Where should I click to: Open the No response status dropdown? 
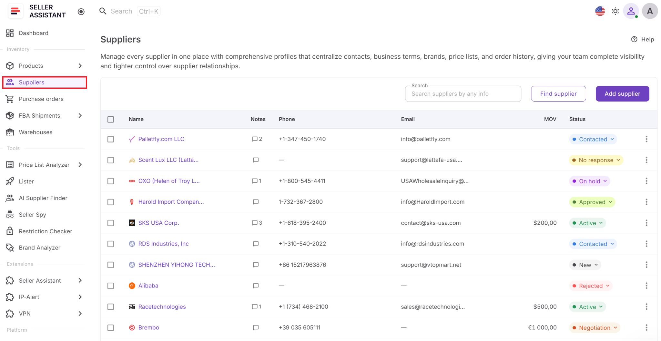pos(596,160)
